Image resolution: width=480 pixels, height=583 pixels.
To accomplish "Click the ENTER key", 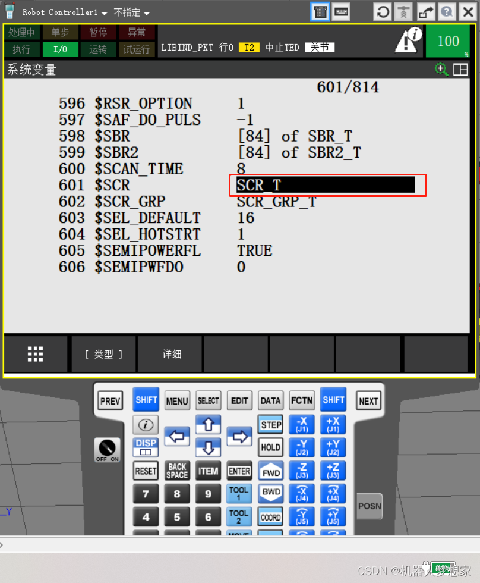I will [x=239, y=471].
